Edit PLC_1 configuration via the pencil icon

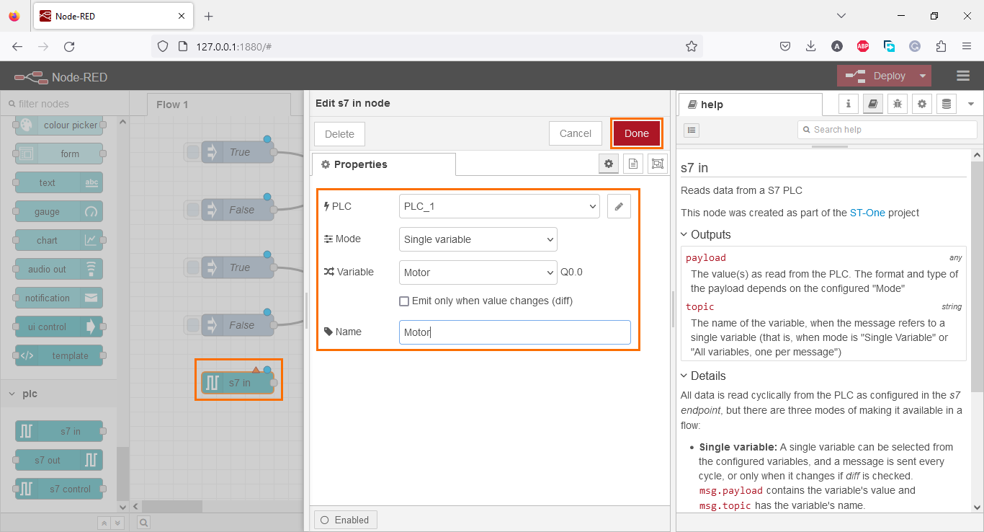tap(618, 206)
